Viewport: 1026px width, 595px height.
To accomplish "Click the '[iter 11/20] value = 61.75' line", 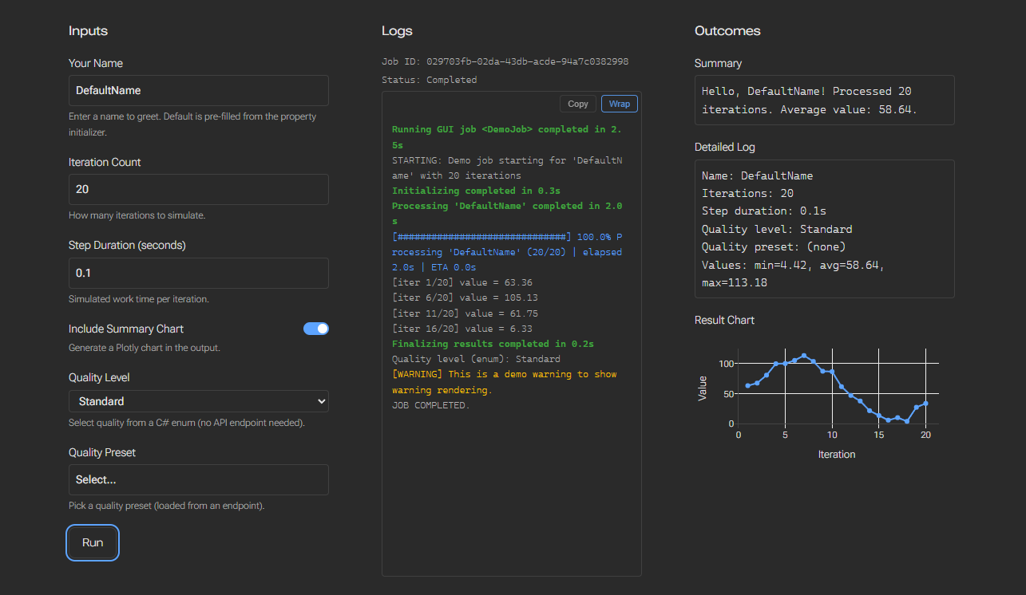I will tap(465, 313).
